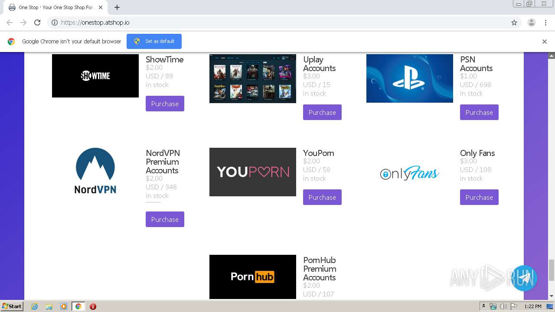The image size is (555, 312).
Task: Purchase PSN Accounts
Action: (479, 112)
